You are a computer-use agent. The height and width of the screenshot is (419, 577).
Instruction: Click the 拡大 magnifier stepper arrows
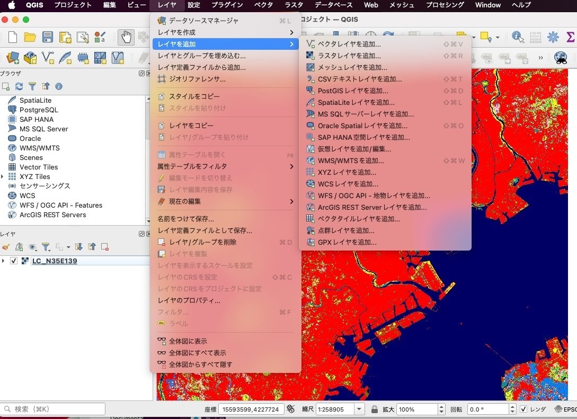click(441, 409)
